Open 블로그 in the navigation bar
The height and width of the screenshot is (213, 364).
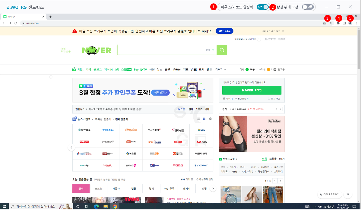coord(98,69)
